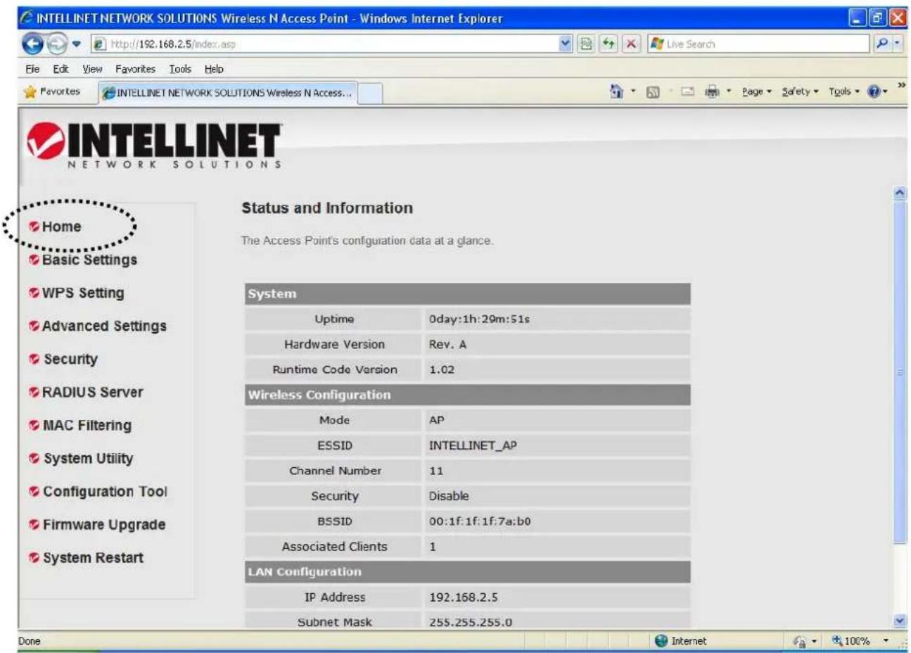Open the File menu
Viewport: 911px width, 653px height.
[32, 69]
